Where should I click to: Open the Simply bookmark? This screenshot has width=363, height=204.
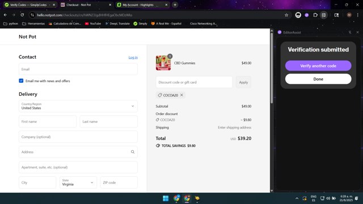pos(140,24)
